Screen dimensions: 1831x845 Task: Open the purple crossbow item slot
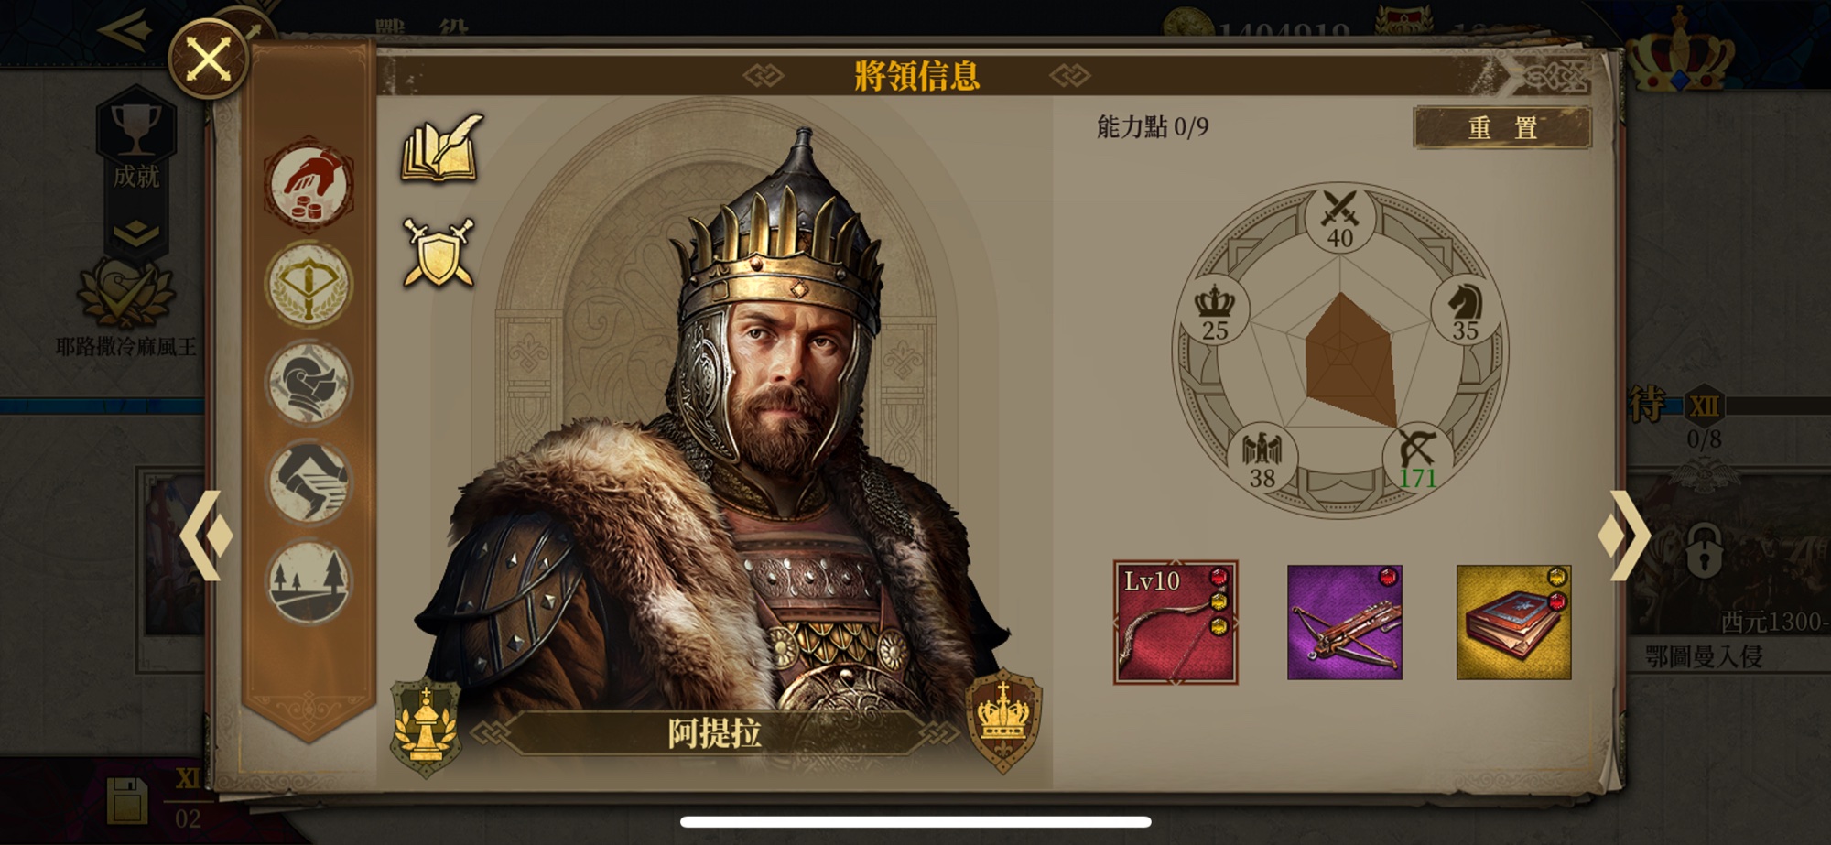[x=1344, y=623]
